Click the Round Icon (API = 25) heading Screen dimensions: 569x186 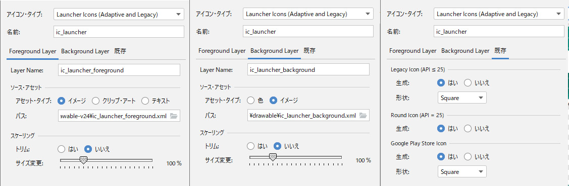point(418,115)
